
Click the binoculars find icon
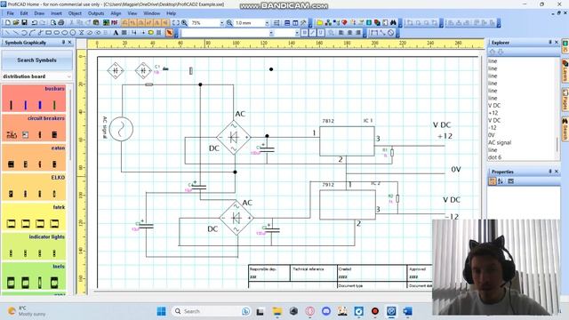pos(393,22)
